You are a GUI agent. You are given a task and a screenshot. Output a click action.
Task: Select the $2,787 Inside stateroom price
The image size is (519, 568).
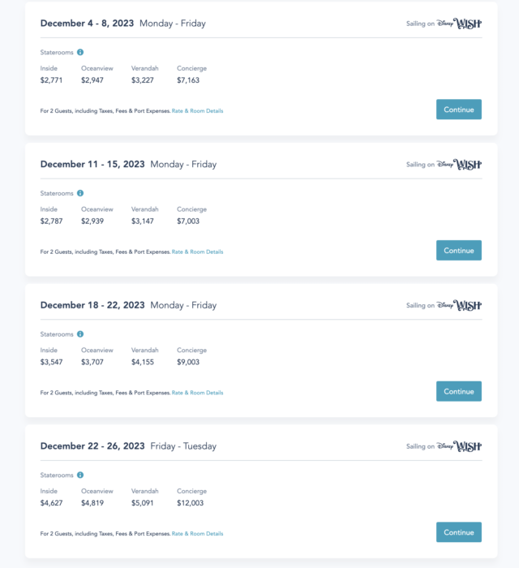coord(51,221)
